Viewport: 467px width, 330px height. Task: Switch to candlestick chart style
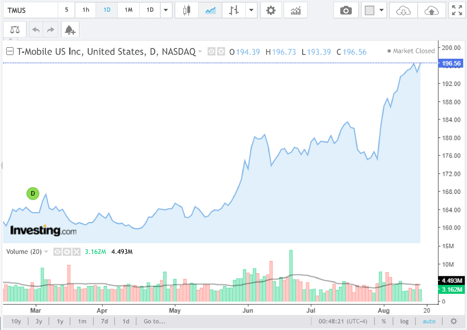[187, 10]
